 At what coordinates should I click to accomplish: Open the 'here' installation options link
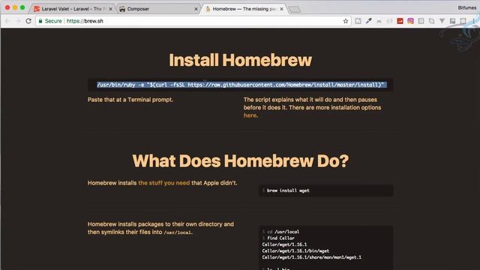(250, 115)
